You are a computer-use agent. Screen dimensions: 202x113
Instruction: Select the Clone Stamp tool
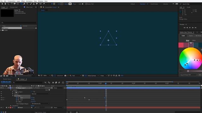tap(34, 4)
